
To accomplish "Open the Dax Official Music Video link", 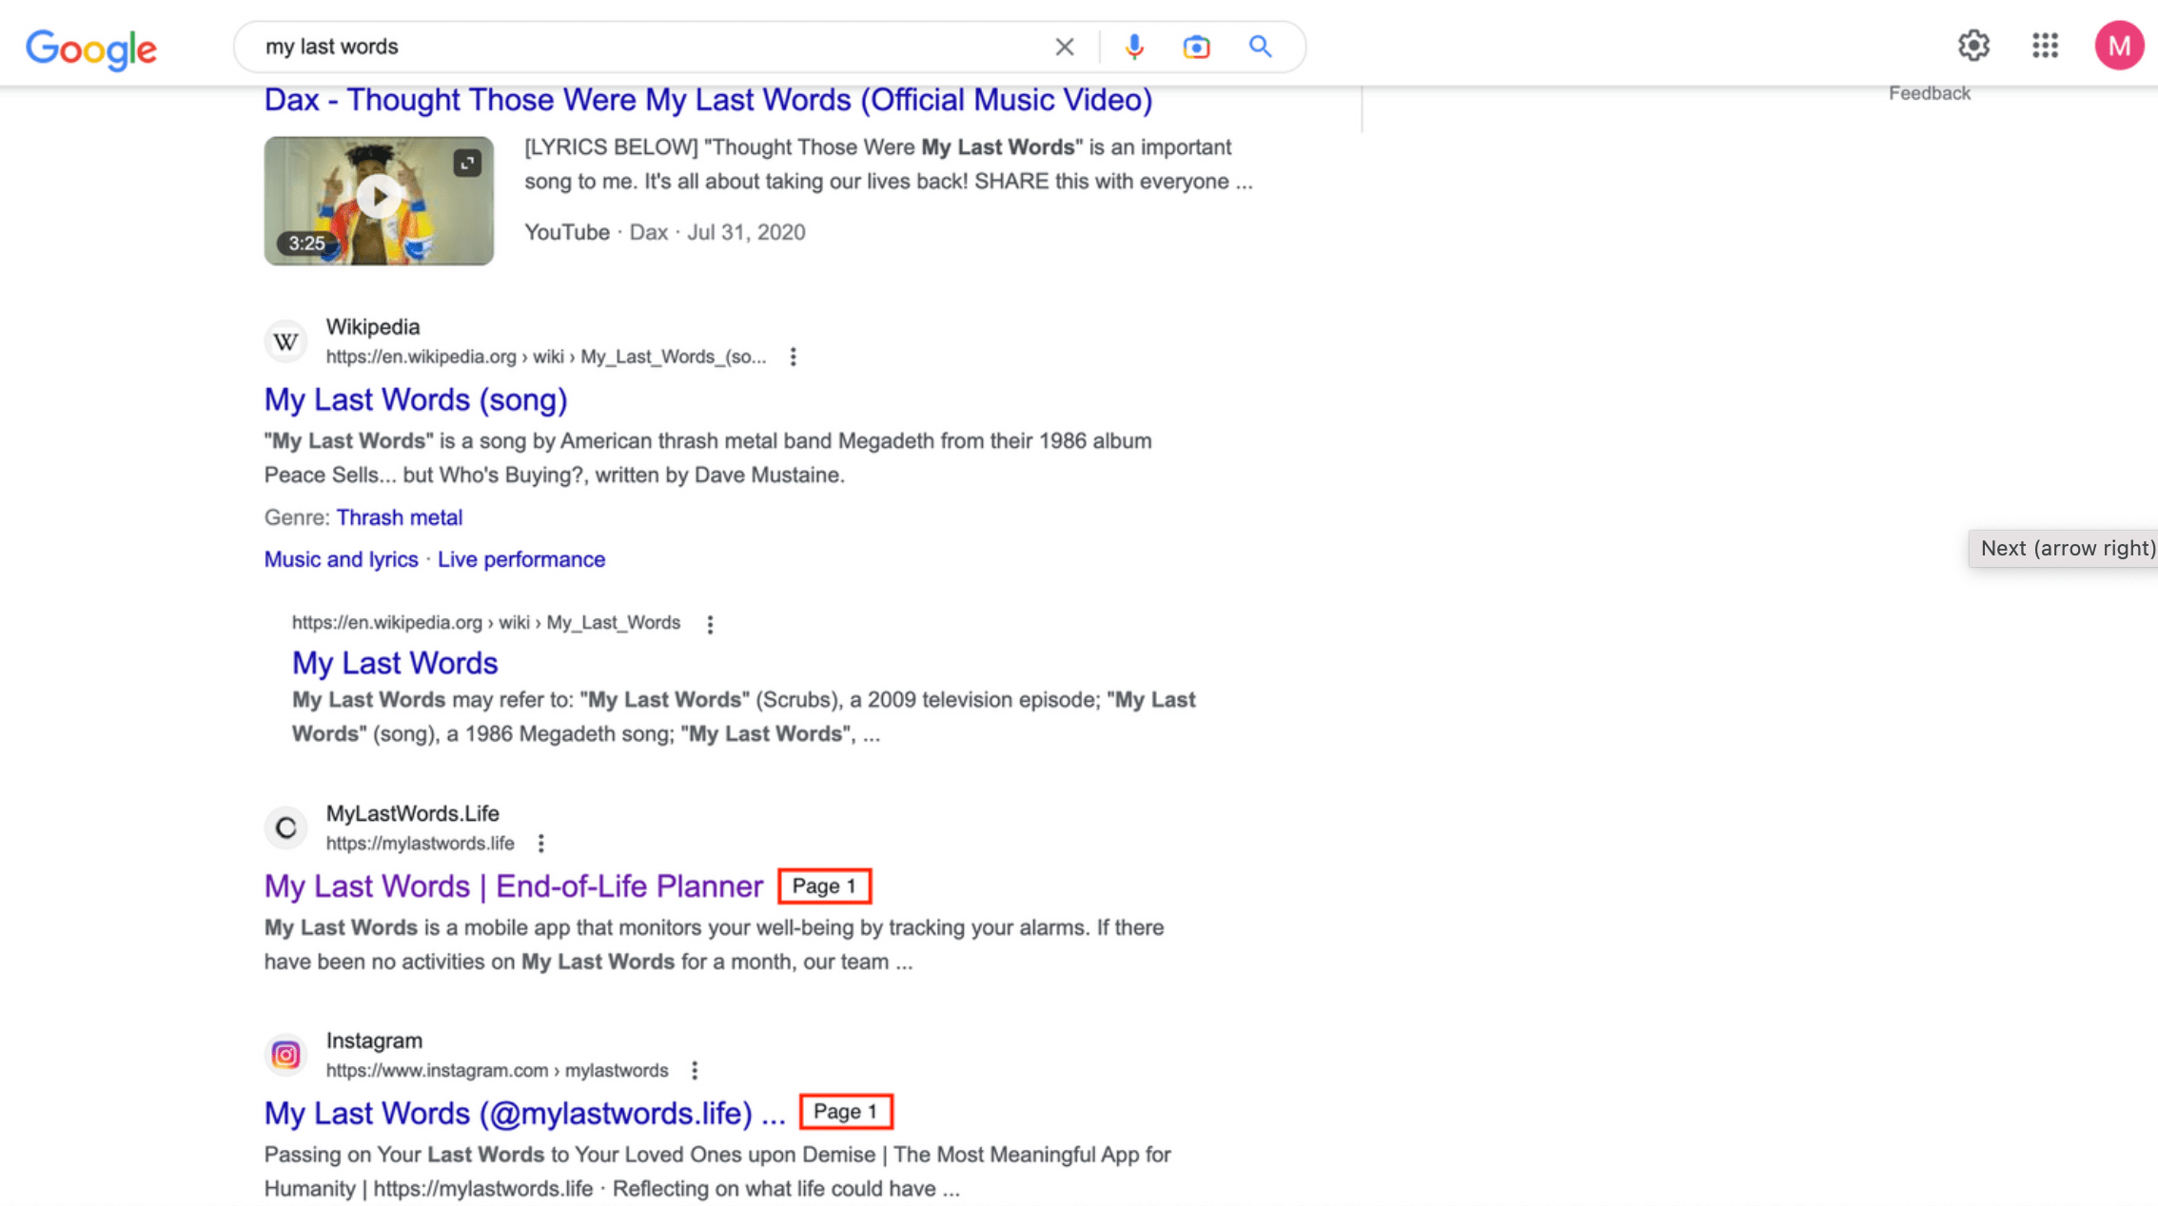I will pos(708,100).
